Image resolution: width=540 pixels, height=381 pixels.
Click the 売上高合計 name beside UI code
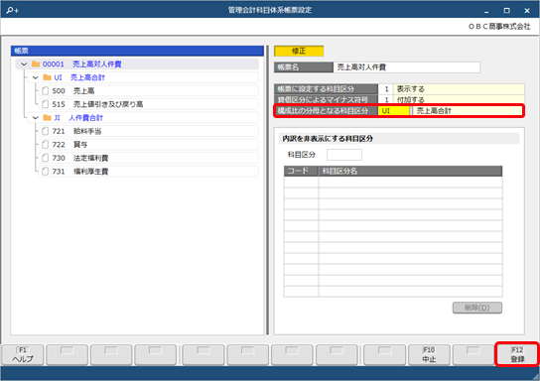click(434, 111)
